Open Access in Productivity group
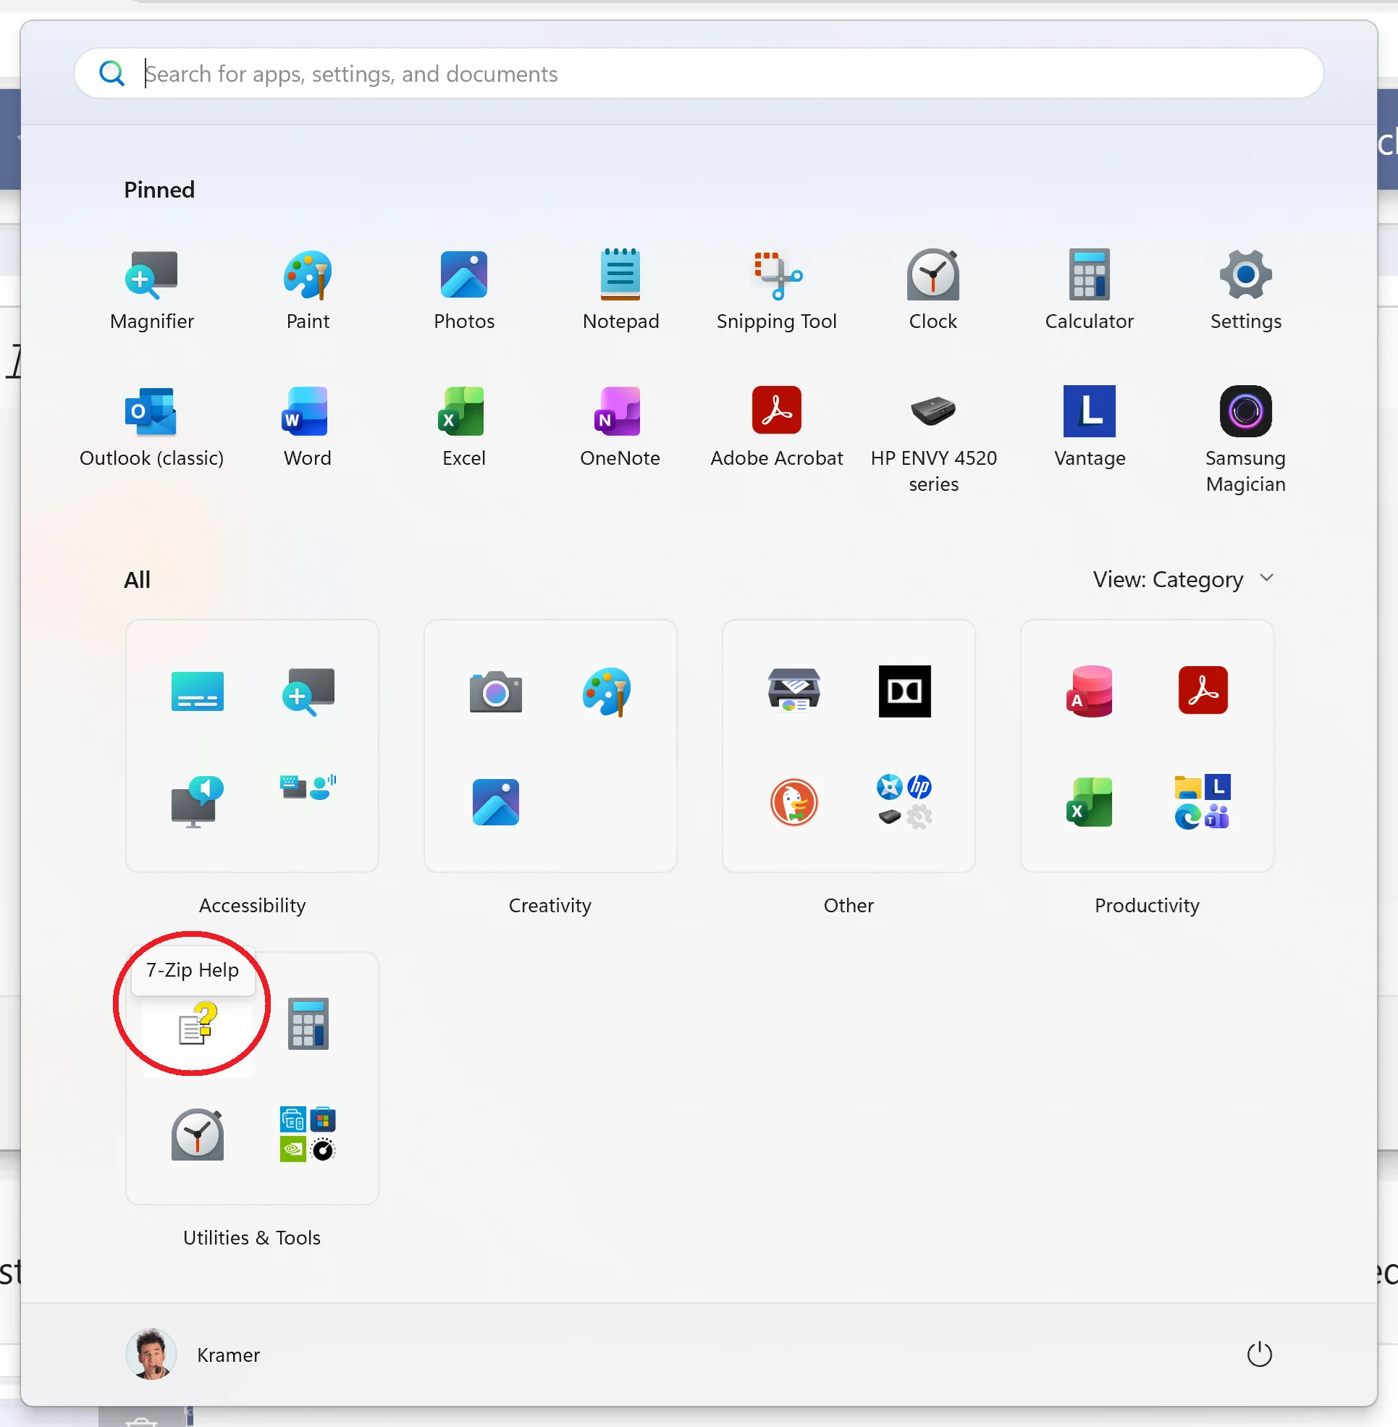1398x1427 pixels. point(1090,692)
